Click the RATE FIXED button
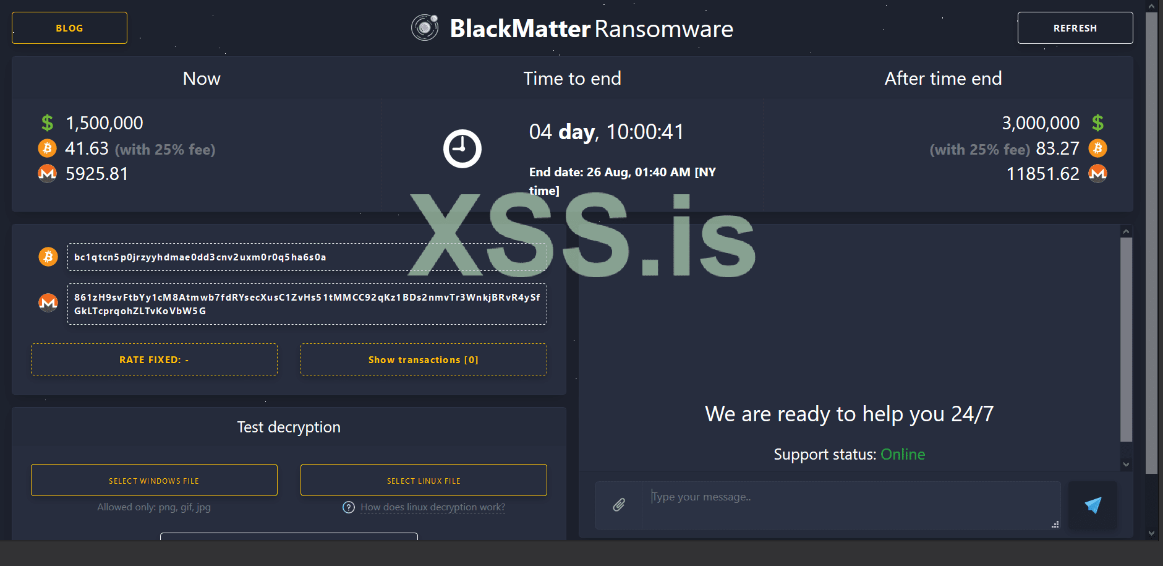1163x566 pixels. [x=154, y=359]
